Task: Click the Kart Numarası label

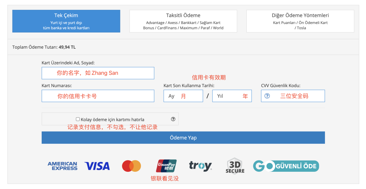Action: pos(57,86)
